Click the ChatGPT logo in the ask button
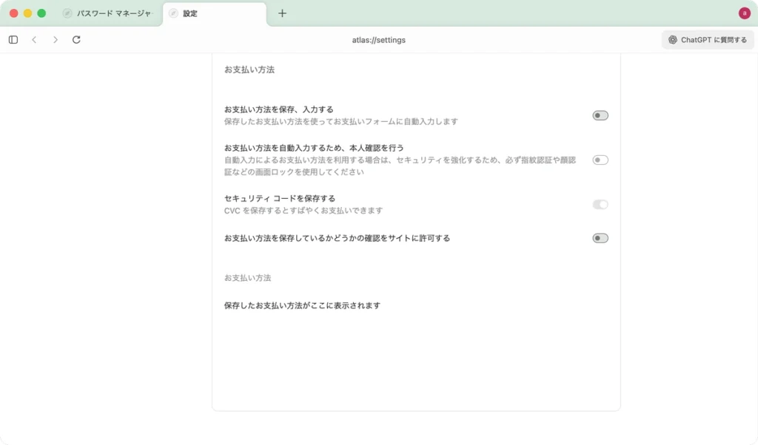758x445 pixels. (673, 40)
